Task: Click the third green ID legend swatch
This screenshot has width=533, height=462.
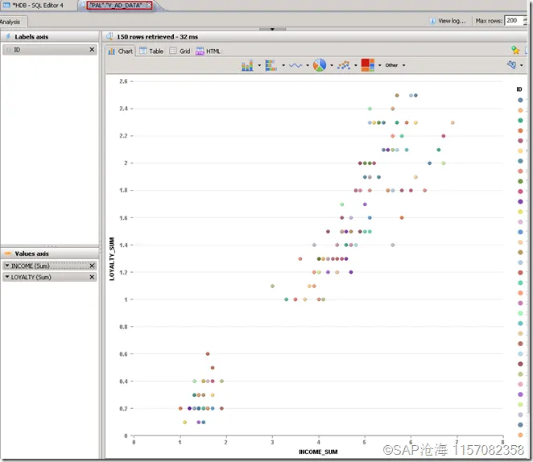Action: [520, 120]
